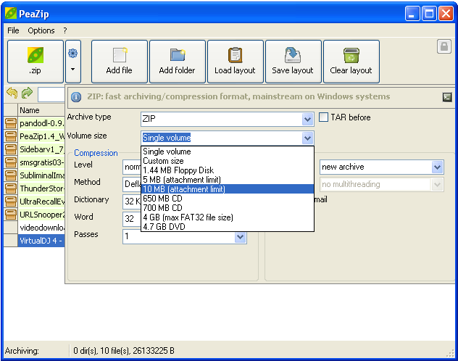Click archive icon for PeaZip1.4 row
The image size is (458, 361).
pyautogui.click(x=11, y=136)
